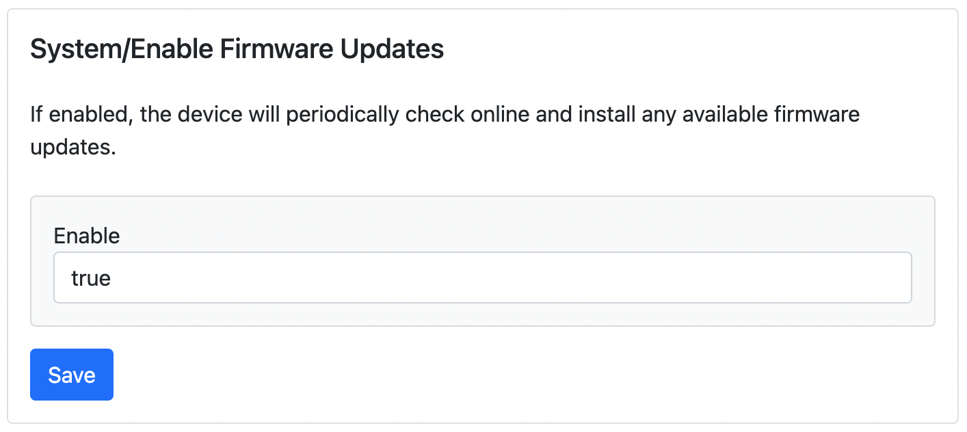Click the word "updates." on the second description line
967x432 pixels.
[73, 148]
